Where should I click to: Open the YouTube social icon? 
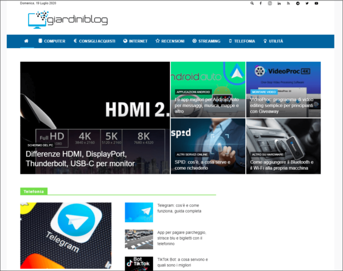point(316,3)
